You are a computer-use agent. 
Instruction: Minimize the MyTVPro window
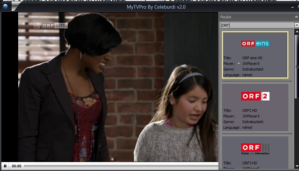[292, 7]
